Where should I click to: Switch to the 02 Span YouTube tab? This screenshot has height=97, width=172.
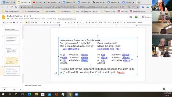(39, 2)
